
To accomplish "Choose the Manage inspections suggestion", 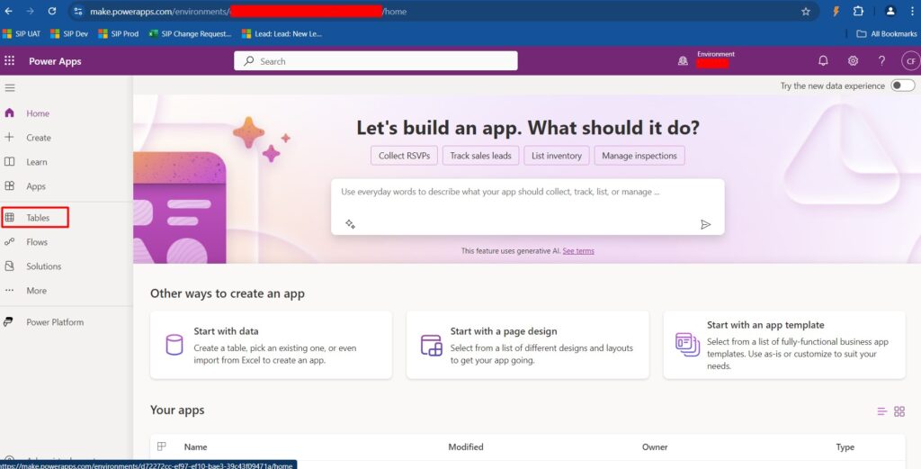I will tap(639, 156).
